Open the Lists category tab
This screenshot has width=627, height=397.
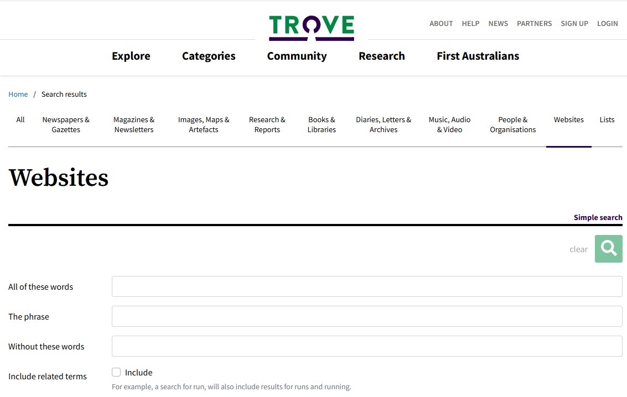tap(607, 119)
